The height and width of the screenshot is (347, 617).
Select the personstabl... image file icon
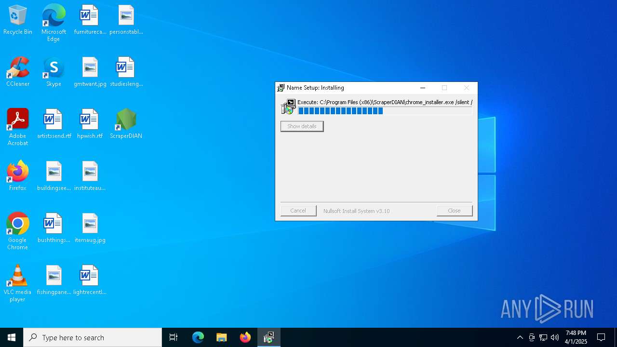126,20
